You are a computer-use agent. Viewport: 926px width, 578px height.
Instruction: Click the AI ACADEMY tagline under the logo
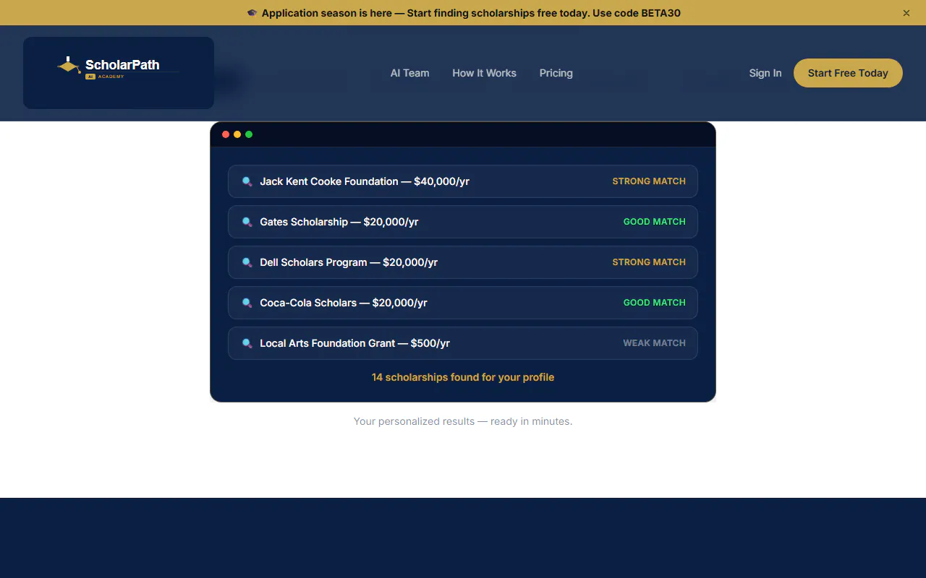point(105,77)
